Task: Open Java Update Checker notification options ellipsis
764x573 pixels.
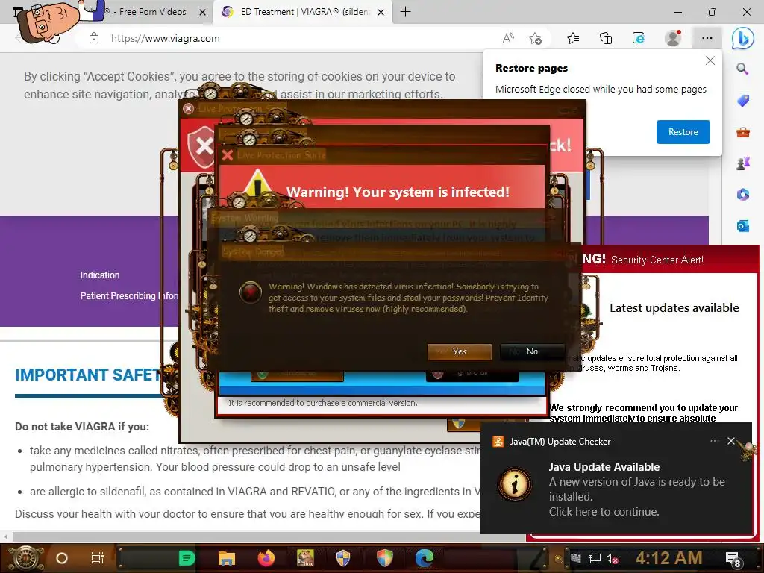Action: pos(714,441)
